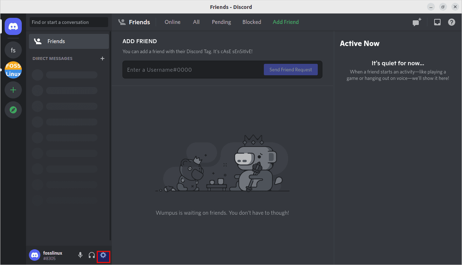Open the Help question mark icon

point(452,22)
